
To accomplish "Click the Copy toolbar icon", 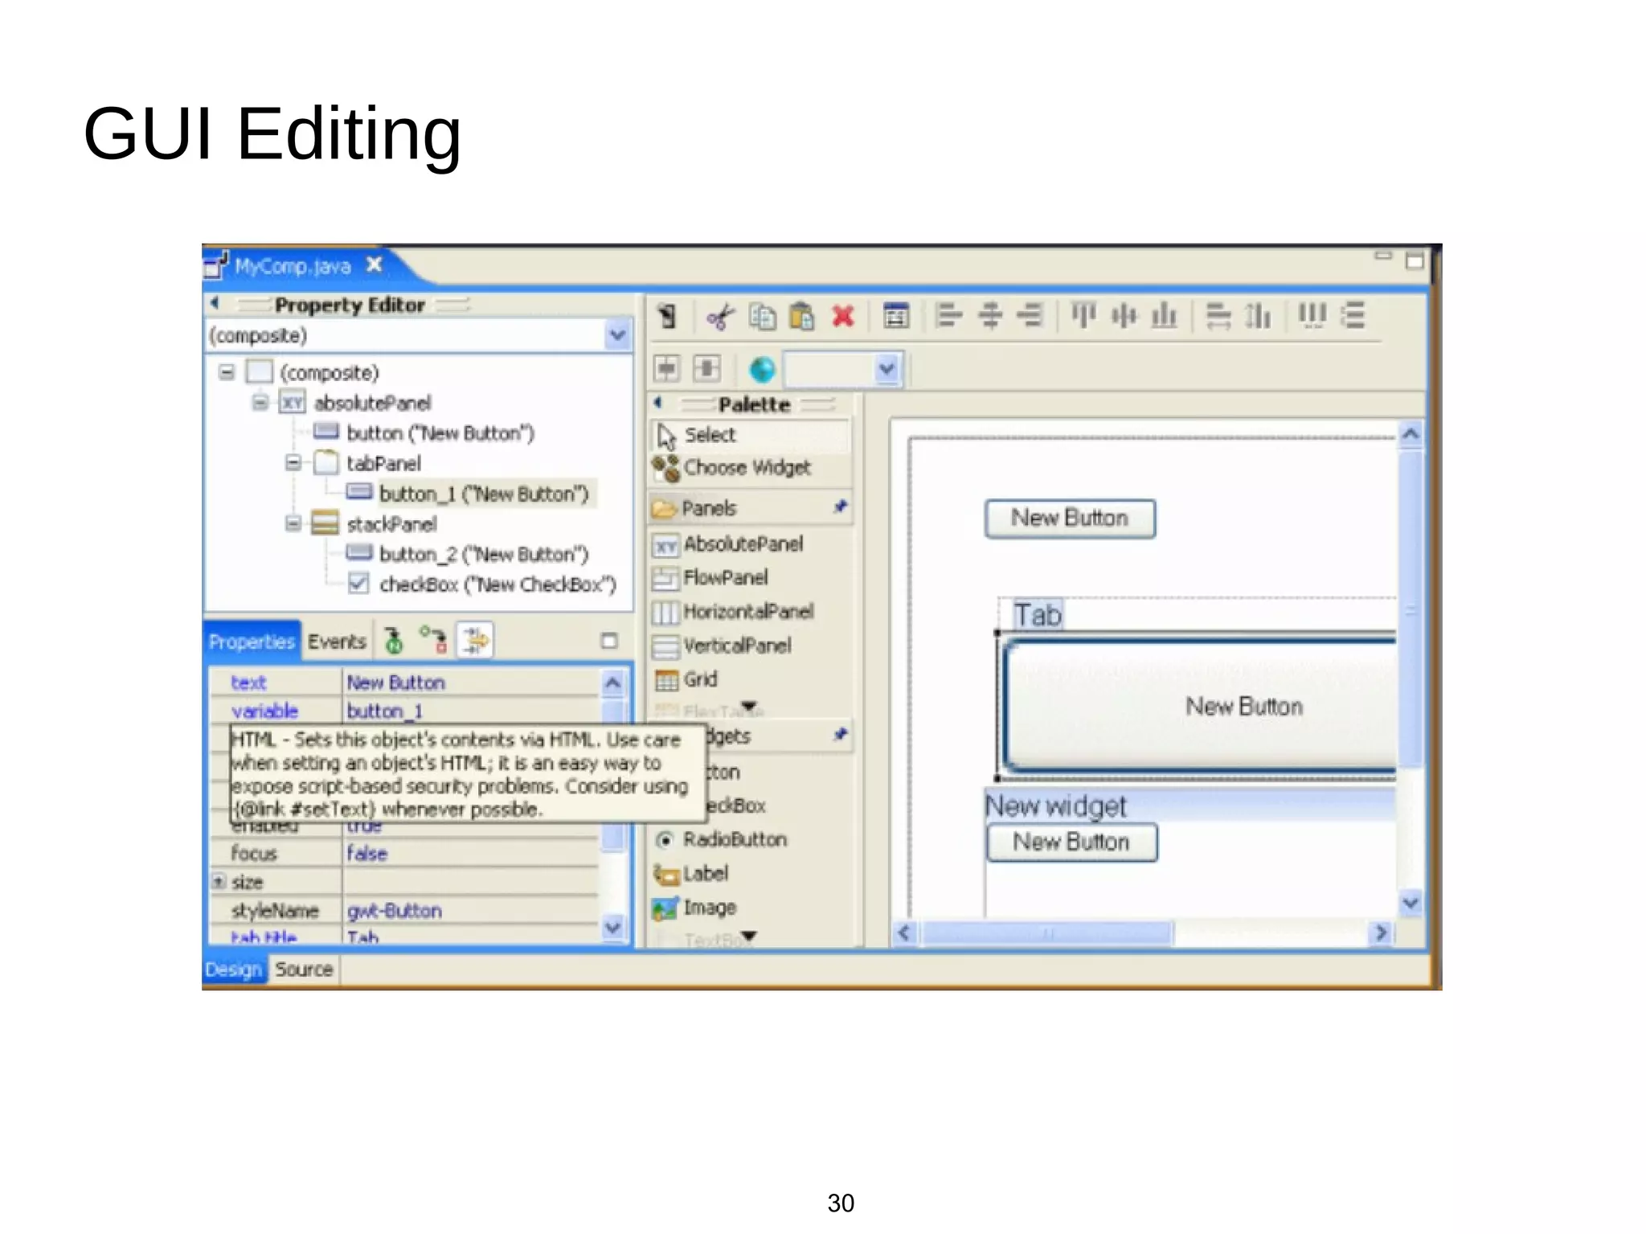I will (762, 317).
